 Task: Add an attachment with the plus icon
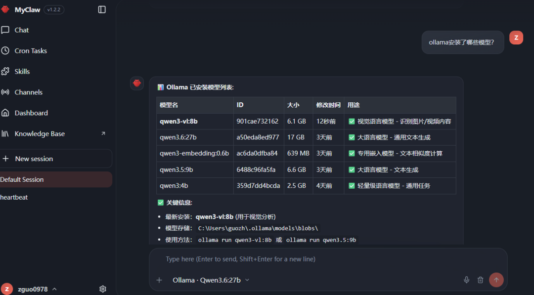pos(159,280)
